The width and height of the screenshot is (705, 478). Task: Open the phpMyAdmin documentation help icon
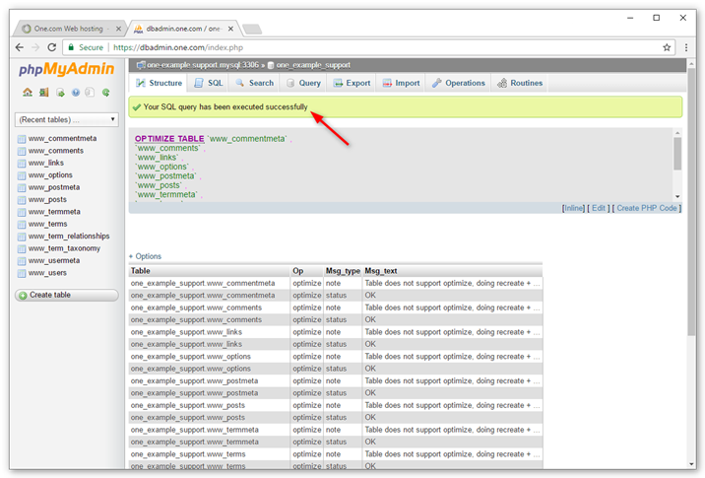76,93
